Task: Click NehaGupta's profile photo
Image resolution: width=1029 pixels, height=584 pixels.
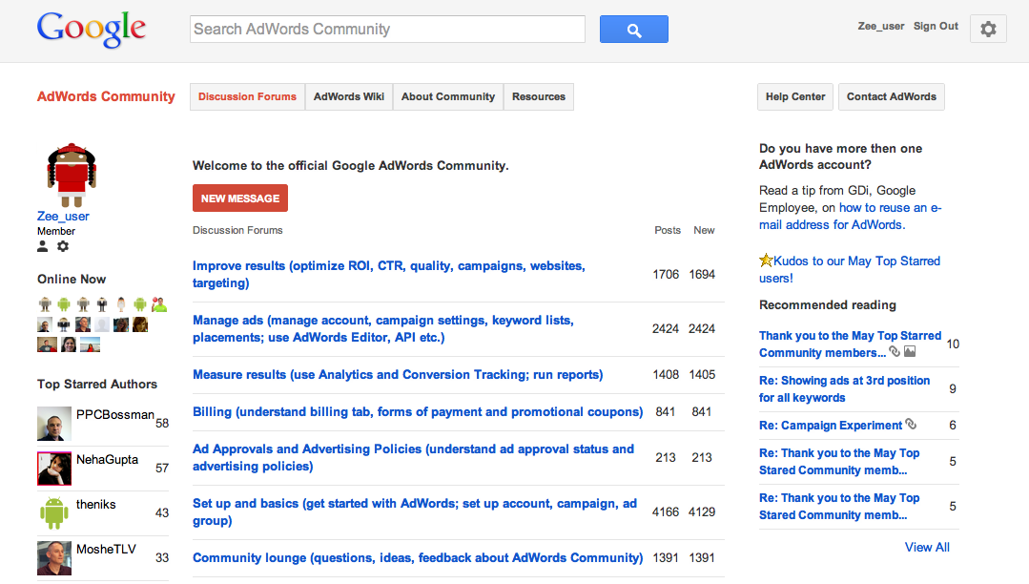Action: point(53,468)
